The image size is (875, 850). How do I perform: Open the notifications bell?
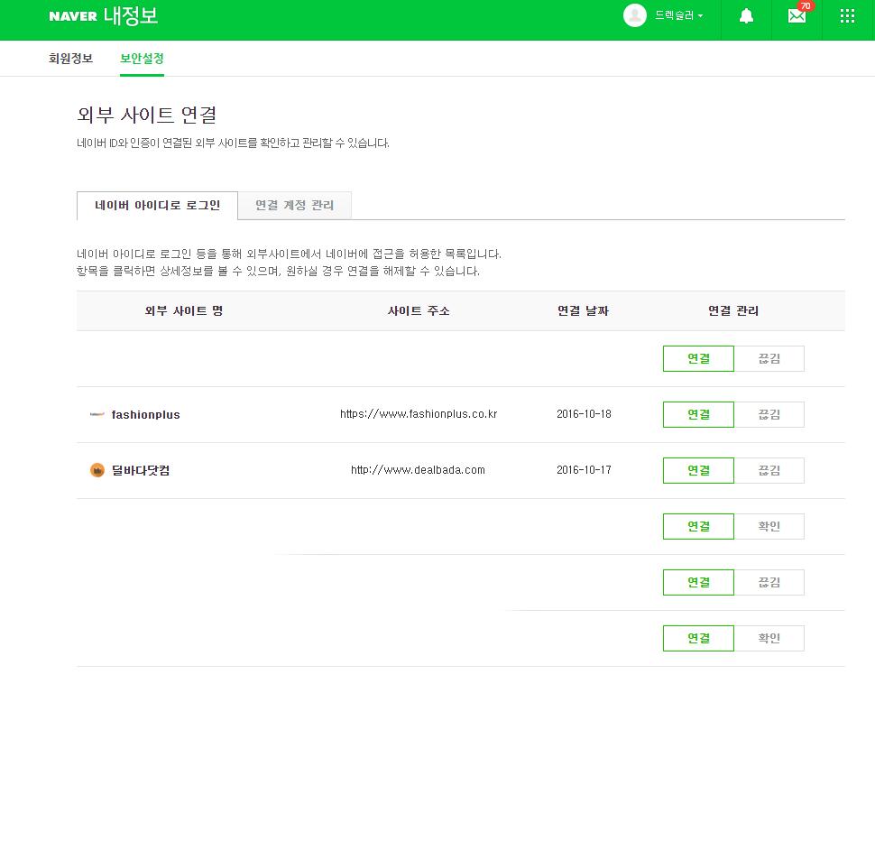(x=746, y=16)
